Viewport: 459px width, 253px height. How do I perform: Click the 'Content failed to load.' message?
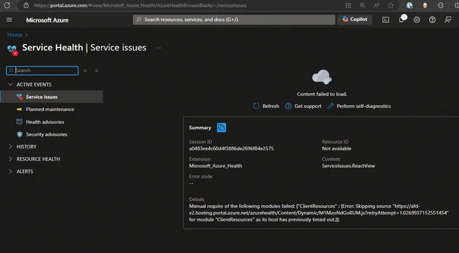tap(322, 94)
